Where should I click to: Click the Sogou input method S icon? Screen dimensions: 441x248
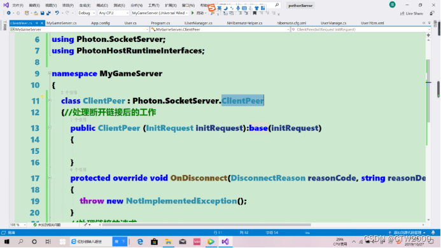pos(211,8)
